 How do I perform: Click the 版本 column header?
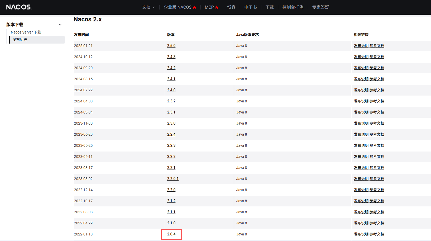point(171,35)
